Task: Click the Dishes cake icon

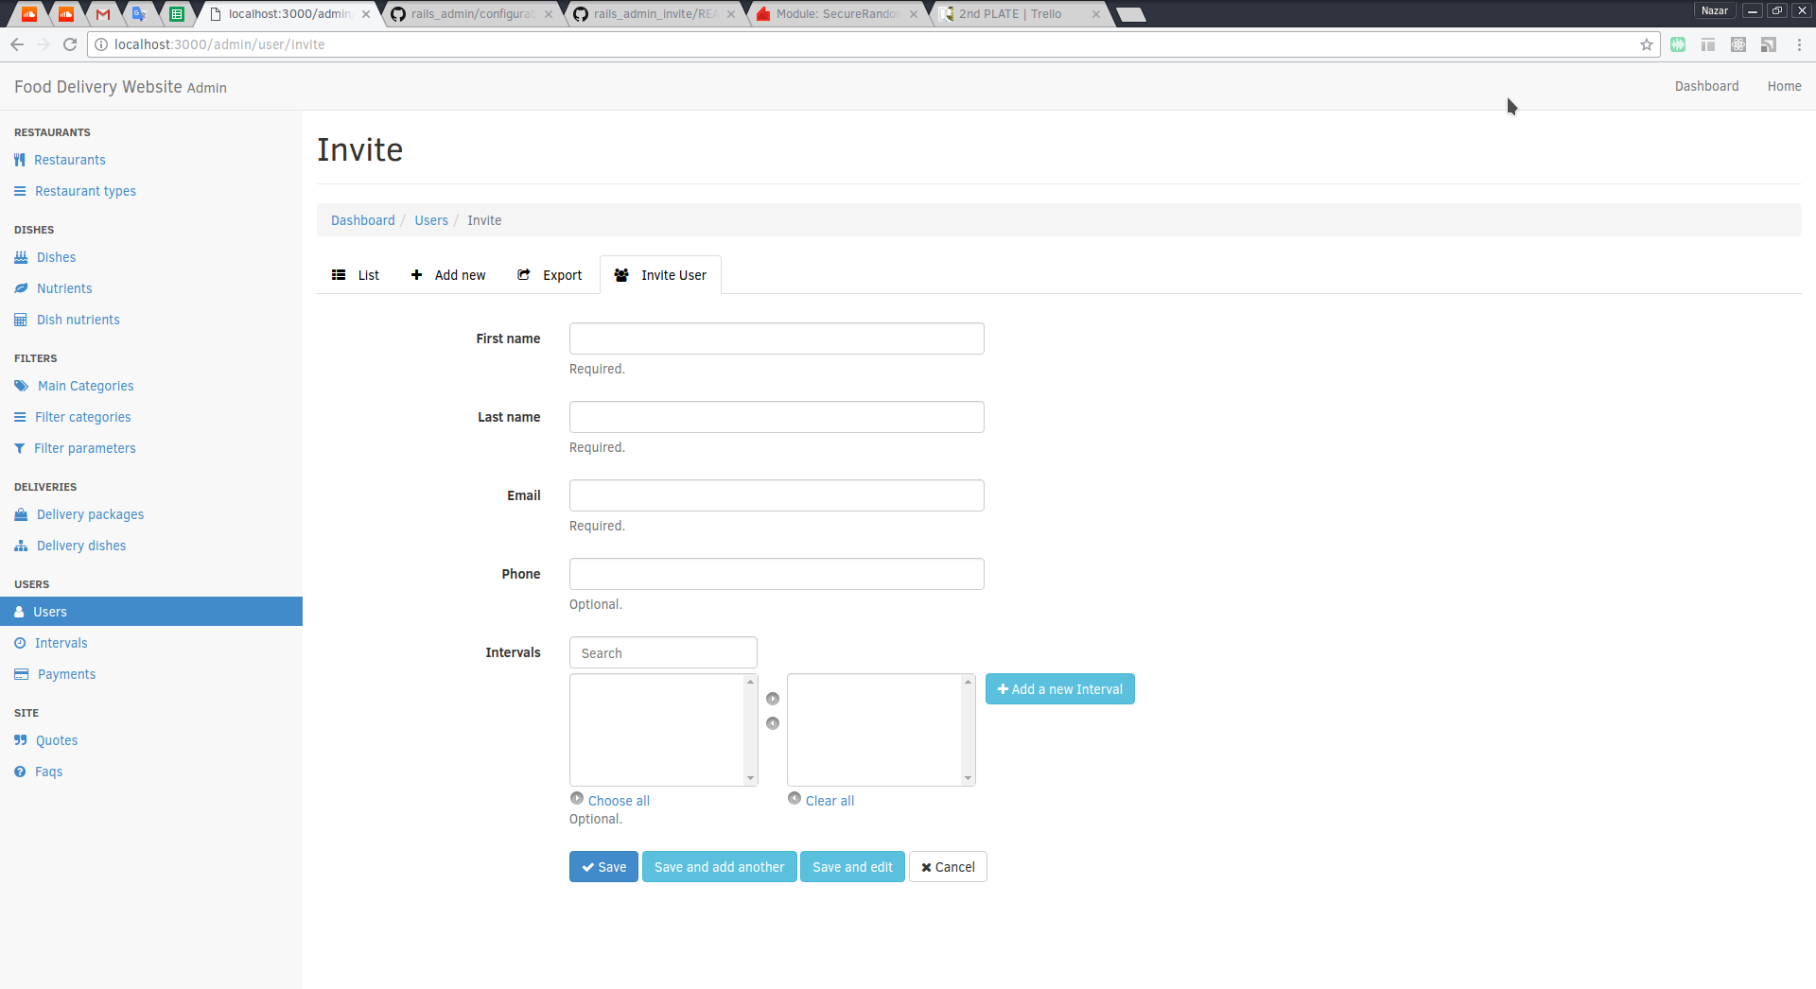Action: [21, 257]
